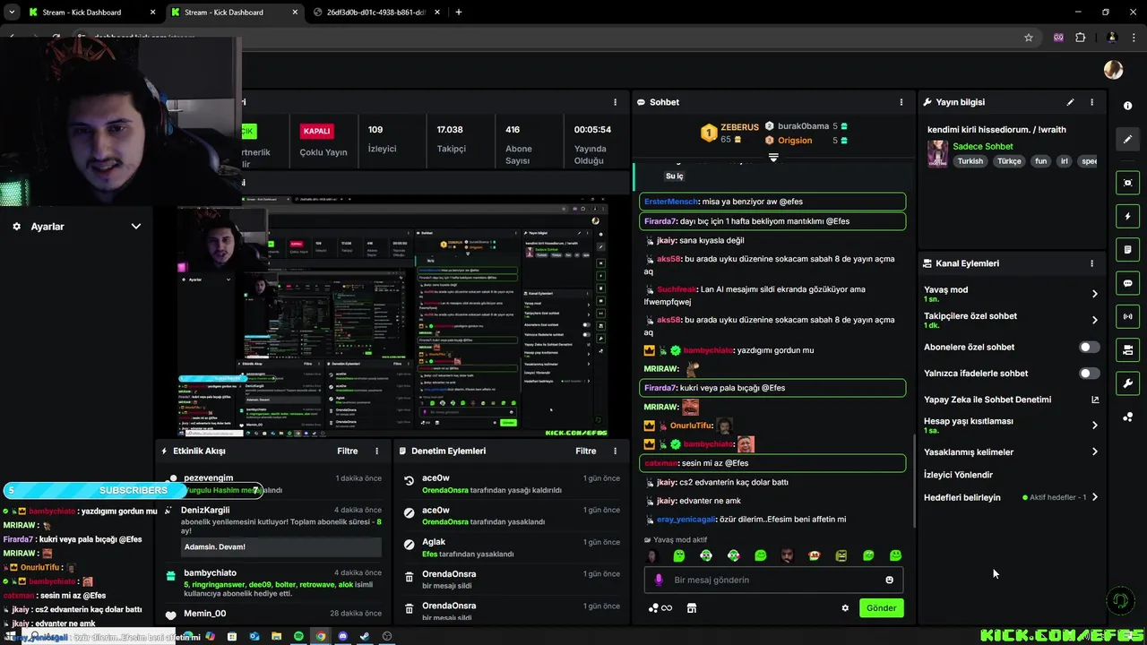Click DenizKargili activity entry
1147x645 pixels.
click(x=272, y=531)
